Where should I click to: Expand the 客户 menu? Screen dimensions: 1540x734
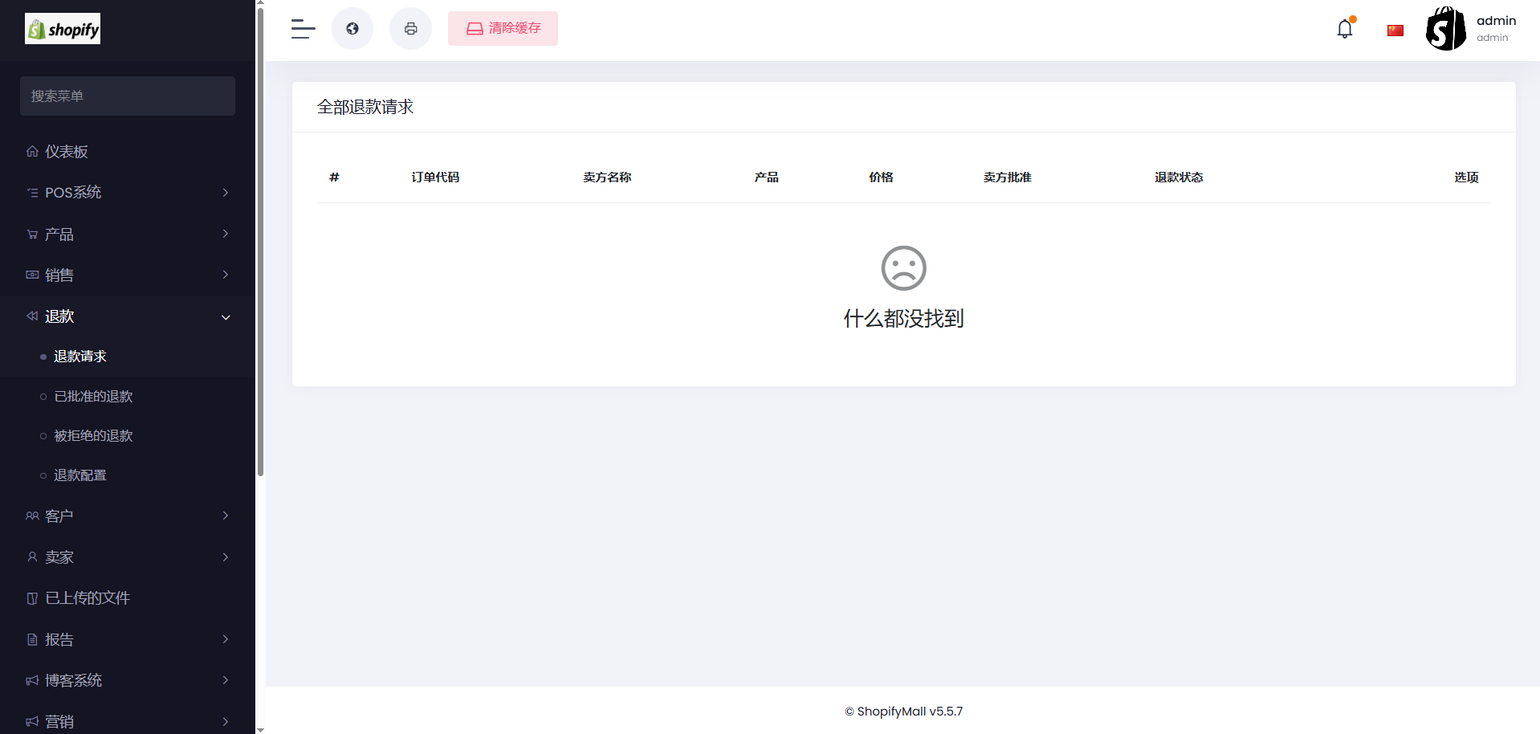pyautogui.click(x=128, y=516)
